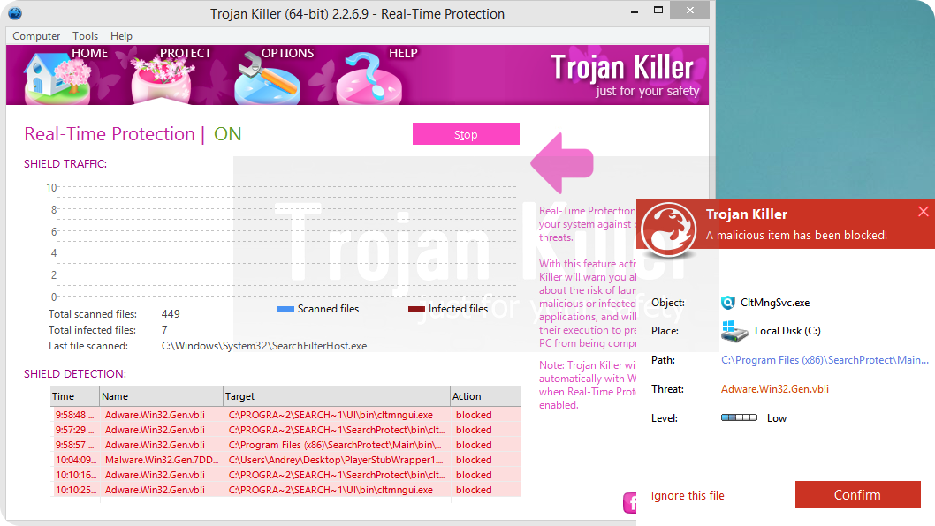The width and height of the screenshot is (935, 526).
Task: Close the malicious item notification popup
Action: (x=923, y=212)
